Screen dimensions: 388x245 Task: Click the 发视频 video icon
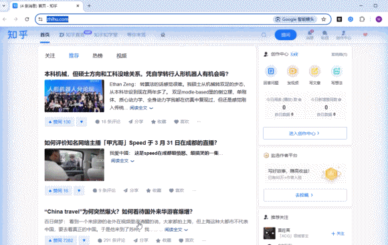pyautogui.click(x=293, y=71)
